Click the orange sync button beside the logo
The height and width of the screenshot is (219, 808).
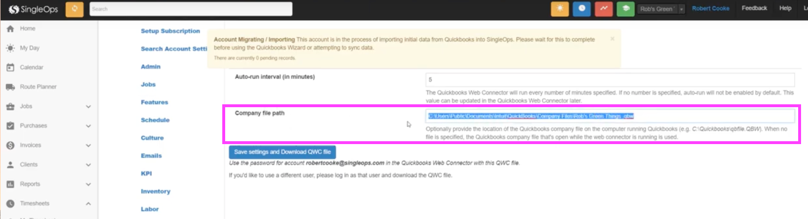[75, 9]
